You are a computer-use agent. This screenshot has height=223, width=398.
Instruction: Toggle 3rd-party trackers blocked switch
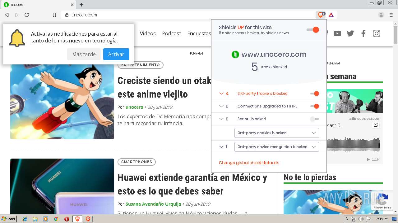pyautogui.click(x=315, y=94)
